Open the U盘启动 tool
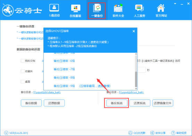The height and width of the screenshot is (136, 192). [x=54, y=10]
